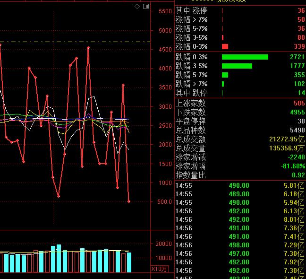Click the value -81.60%
The image size is (306, 279).
pos(293,166)
